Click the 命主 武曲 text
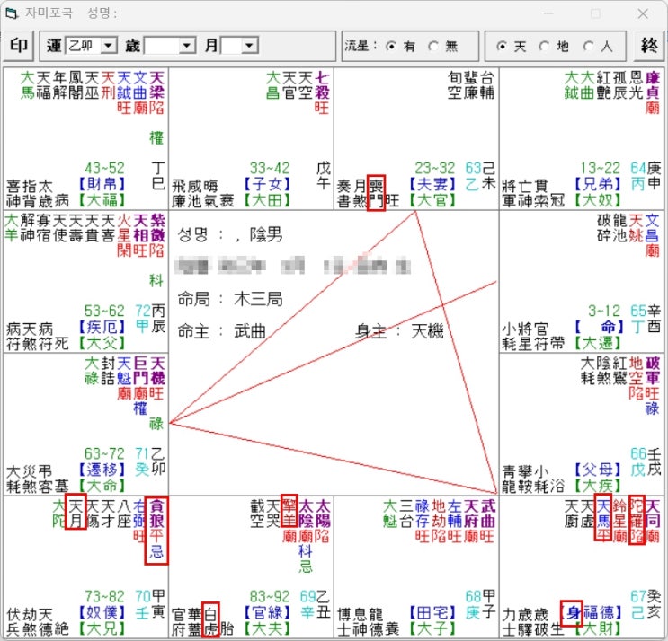Viewport: 668px width, 641px height. (221, 331)
